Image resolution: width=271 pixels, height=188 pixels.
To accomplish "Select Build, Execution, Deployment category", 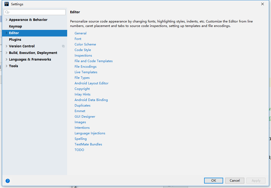I will point(33,53).
